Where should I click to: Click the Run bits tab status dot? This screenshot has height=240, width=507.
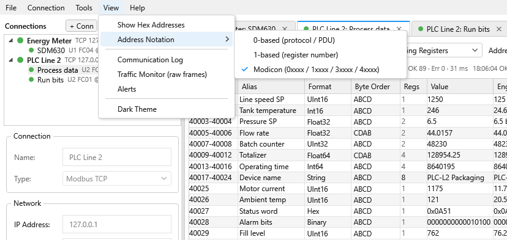[421, 29]
